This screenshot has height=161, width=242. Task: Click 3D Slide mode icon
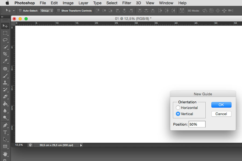pos(224,10)
